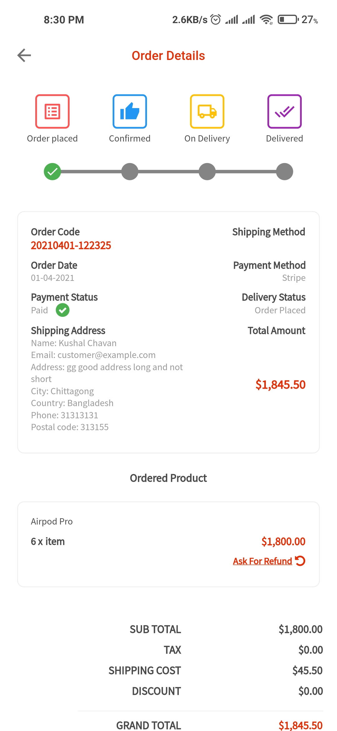The width and height of the screenshot is (337, 731).
Task: Tap the Delivered step dot on tracker
Action: click(284, 172)
